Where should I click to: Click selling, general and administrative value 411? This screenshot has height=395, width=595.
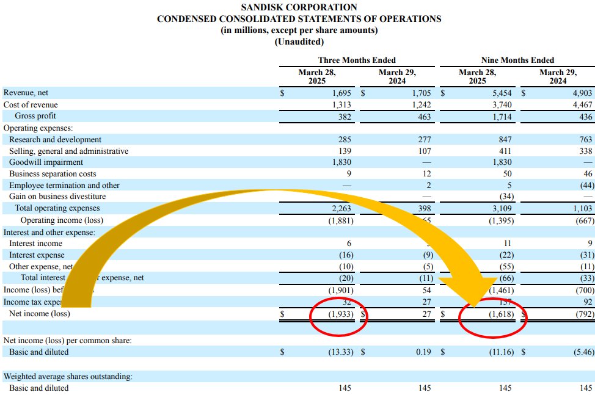[x=505, y=151]
